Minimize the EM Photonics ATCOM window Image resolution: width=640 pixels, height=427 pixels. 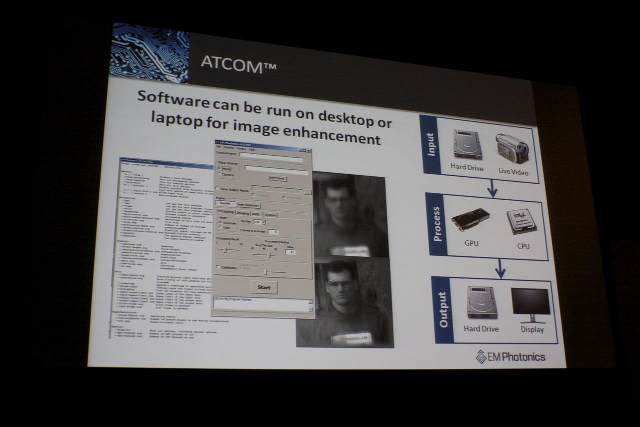coord(300,150)
